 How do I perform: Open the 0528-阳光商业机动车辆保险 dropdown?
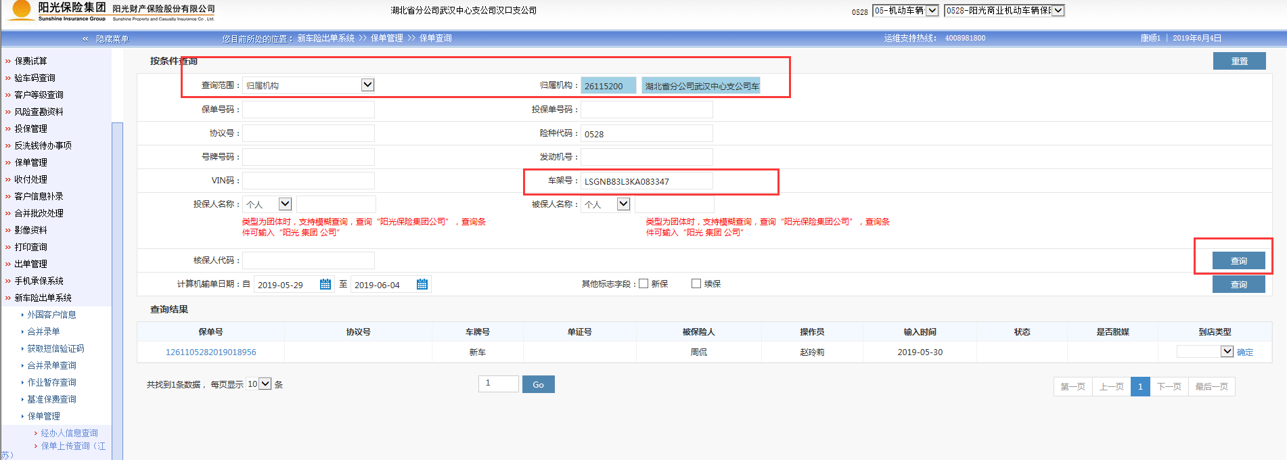pyautogui.click(x=1005, y=10)
